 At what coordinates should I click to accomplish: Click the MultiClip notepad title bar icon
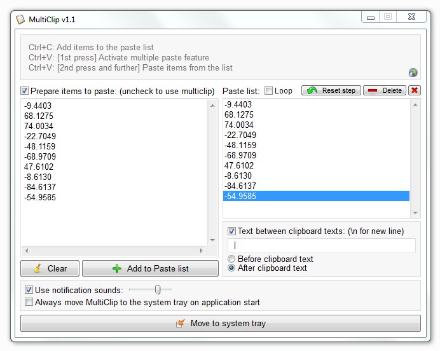[x=20, y=19]
